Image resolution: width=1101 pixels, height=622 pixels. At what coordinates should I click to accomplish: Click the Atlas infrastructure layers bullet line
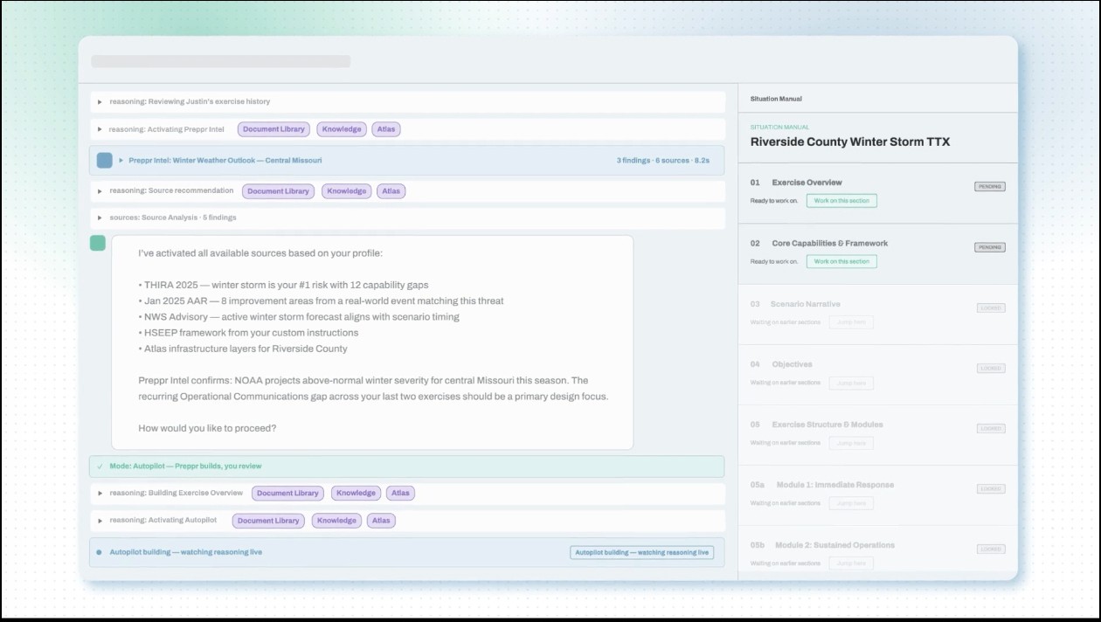(243, 349)
